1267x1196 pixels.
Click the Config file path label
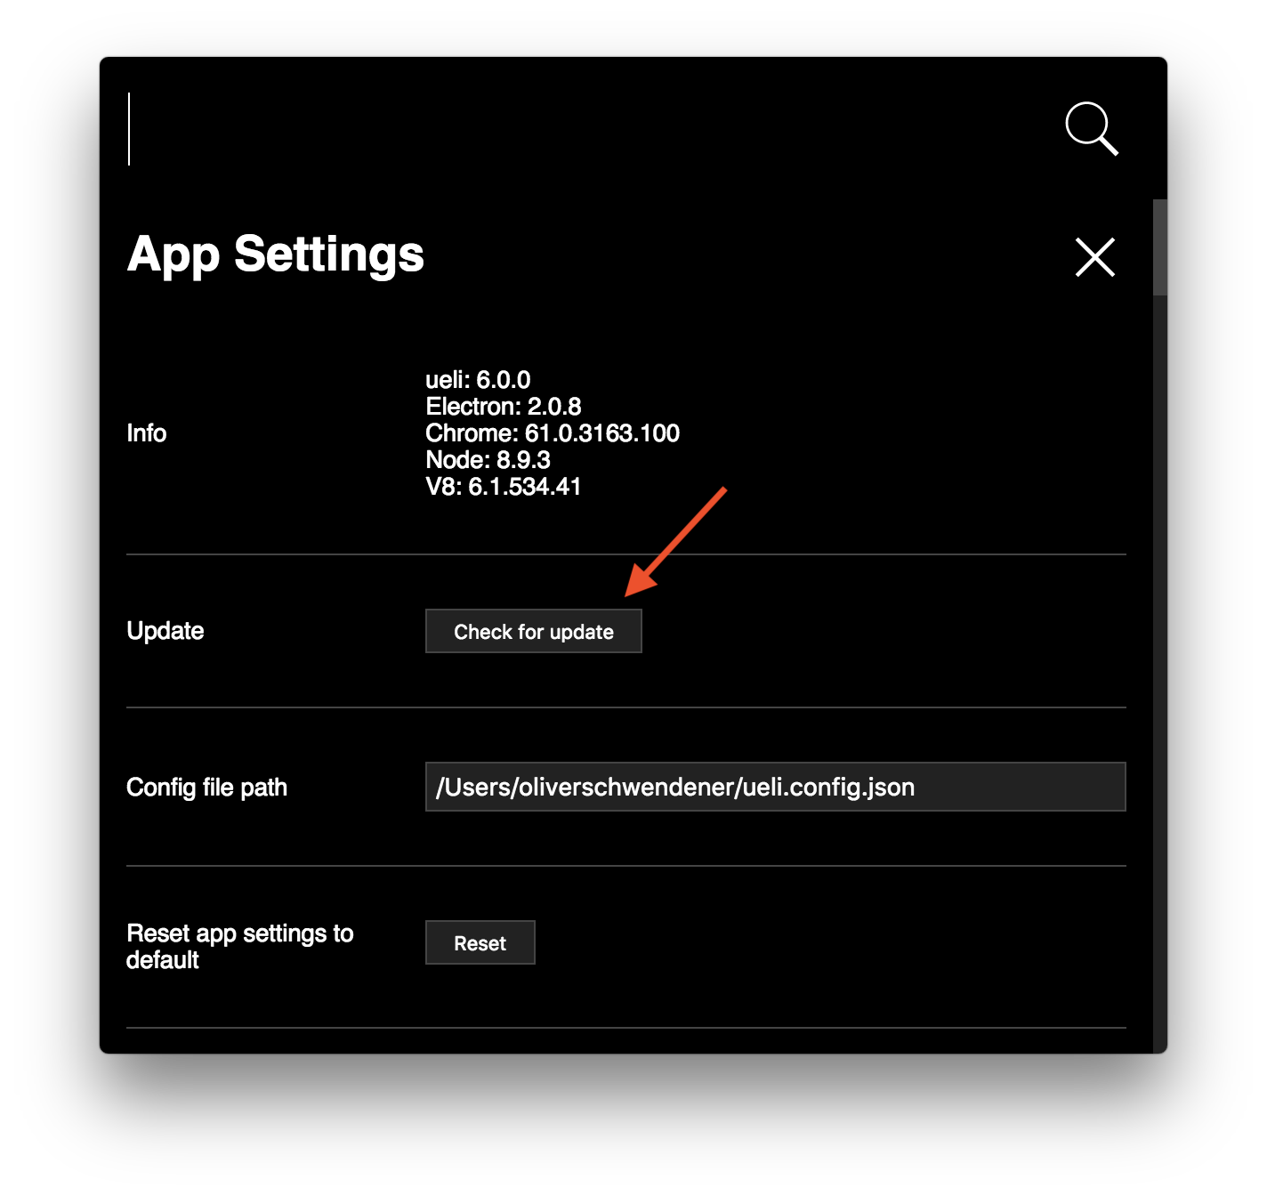207,788
